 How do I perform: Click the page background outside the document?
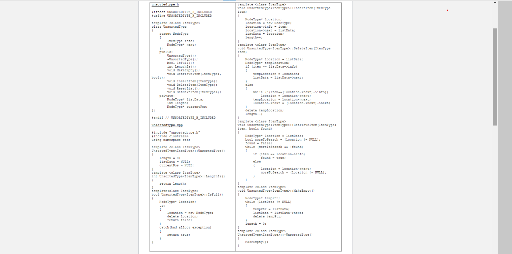pyautogui.click(x=407, y=136)
